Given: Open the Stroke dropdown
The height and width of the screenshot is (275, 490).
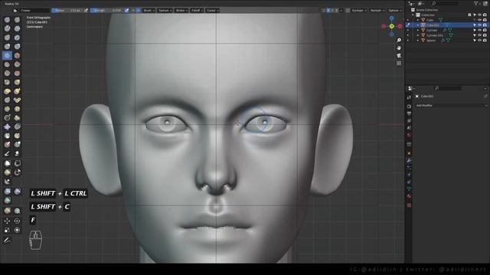Looking at the screenshot, I should pyautogui.click(x=181, y=10).
